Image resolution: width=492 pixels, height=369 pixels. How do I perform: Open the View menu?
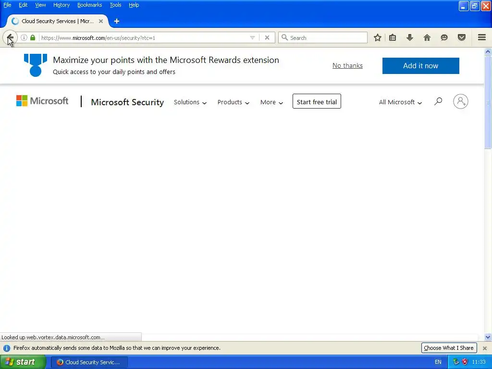click(x=40, y=5)
